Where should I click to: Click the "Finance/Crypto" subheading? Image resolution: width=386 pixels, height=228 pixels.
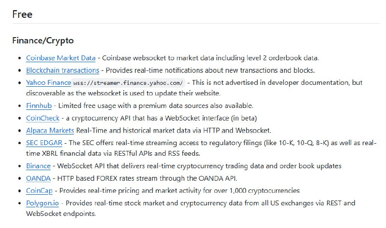click(43, 40)
